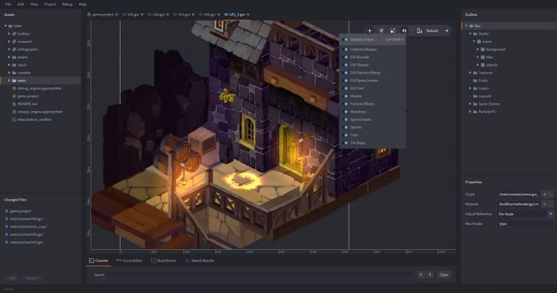Close the game.project editor tab

[116, 14]
